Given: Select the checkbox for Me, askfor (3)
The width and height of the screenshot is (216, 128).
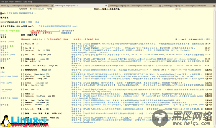Looking at the screenshot, I should point(23,61).
